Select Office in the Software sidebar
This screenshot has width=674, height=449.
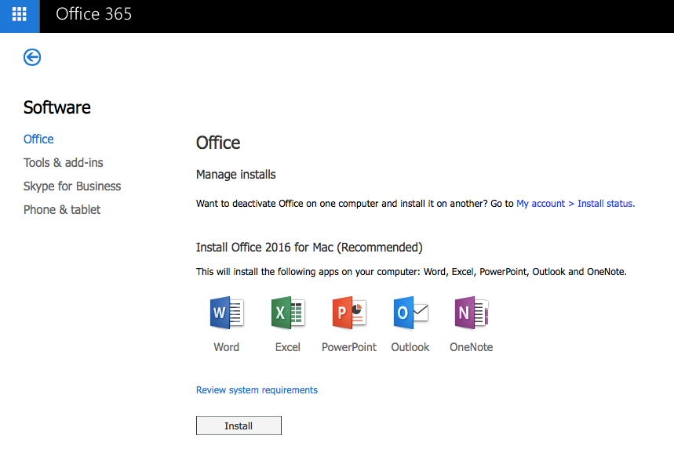[38, 139]
